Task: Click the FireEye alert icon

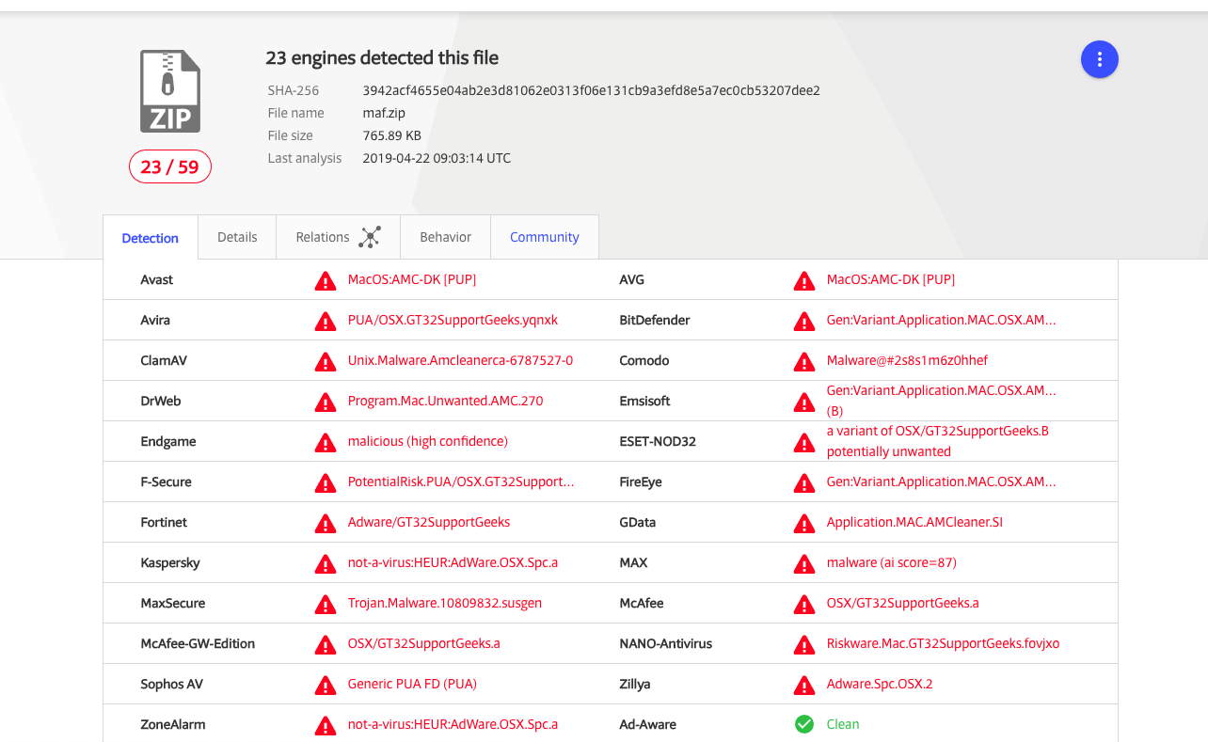Action: tap(804, 482)
